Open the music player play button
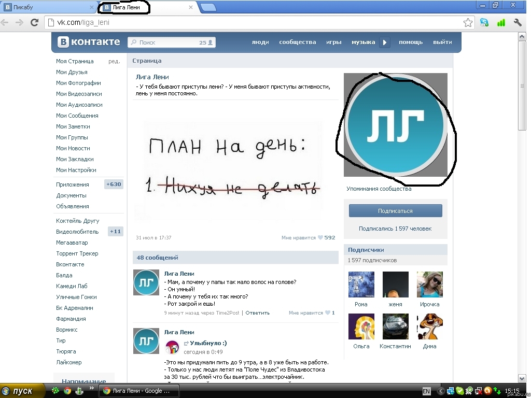531x398 pixels. (385, 42)
